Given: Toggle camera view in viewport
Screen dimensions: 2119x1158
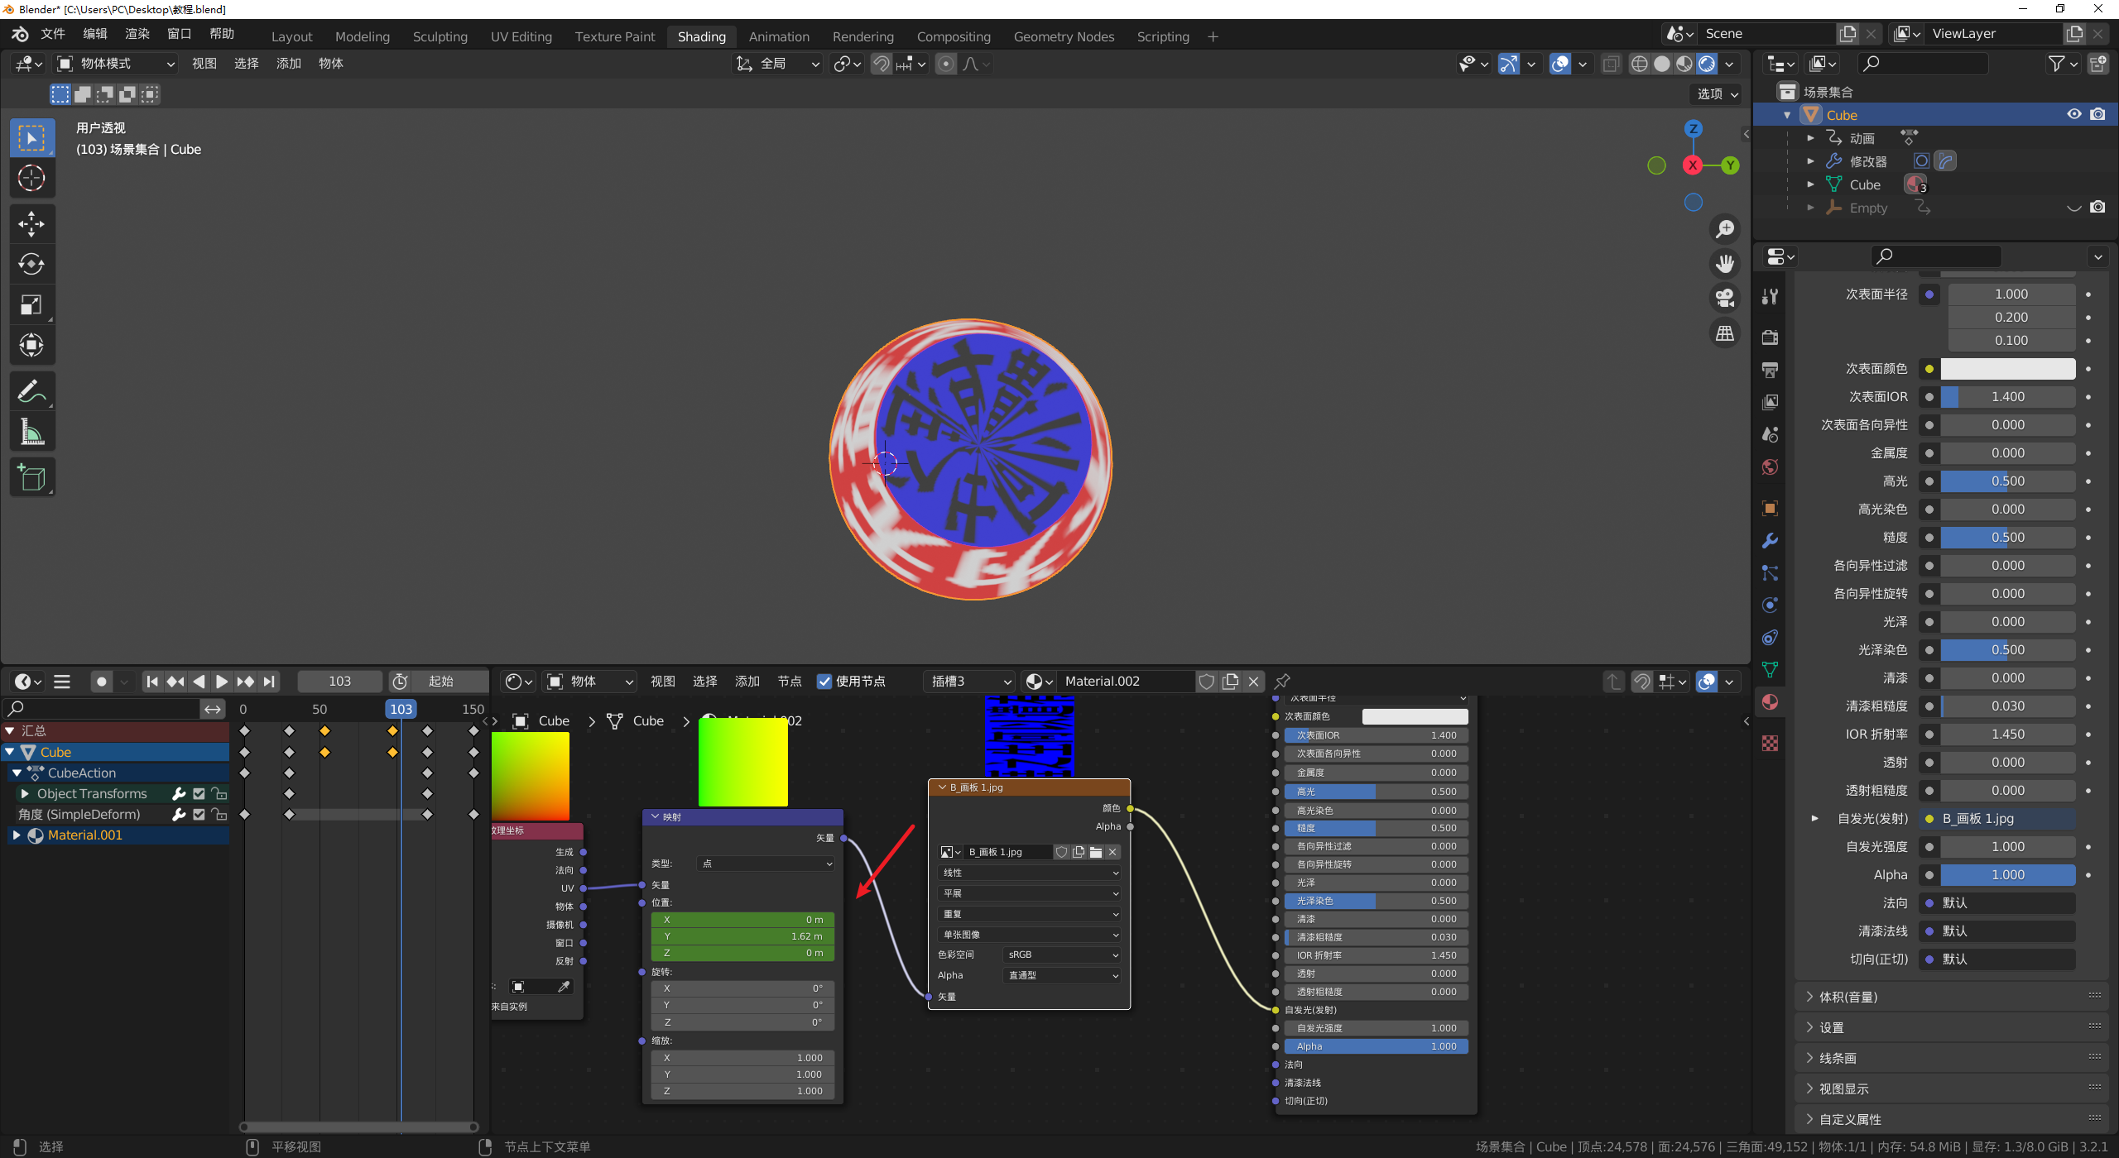Looking at the screenshot, I should [x=1725, y=299].
